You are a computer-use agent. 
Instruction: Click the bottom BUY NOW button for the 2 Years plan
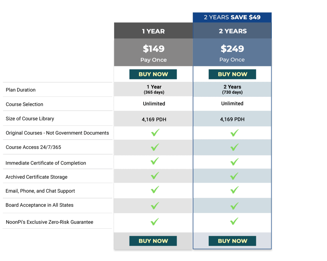click(x=232, y=241)
